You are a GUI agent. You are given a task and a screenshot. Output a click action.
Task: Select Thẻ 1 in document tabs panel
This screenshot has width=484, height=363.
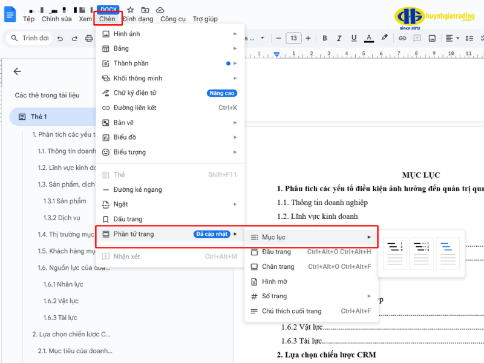39,117
